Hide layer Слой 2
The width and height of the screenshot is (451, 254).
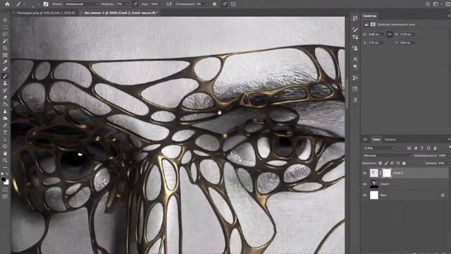pyautogui.click(x=365, y=173)
